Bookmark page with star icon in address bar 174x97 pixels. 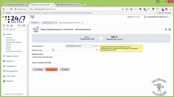(x=123, y=9)
